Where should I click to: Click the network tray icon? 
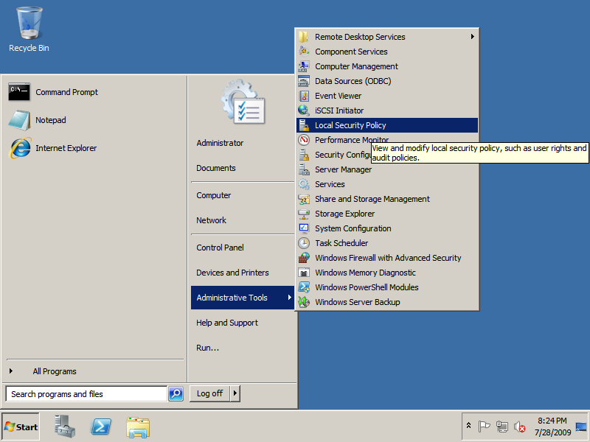click(502, 427)
